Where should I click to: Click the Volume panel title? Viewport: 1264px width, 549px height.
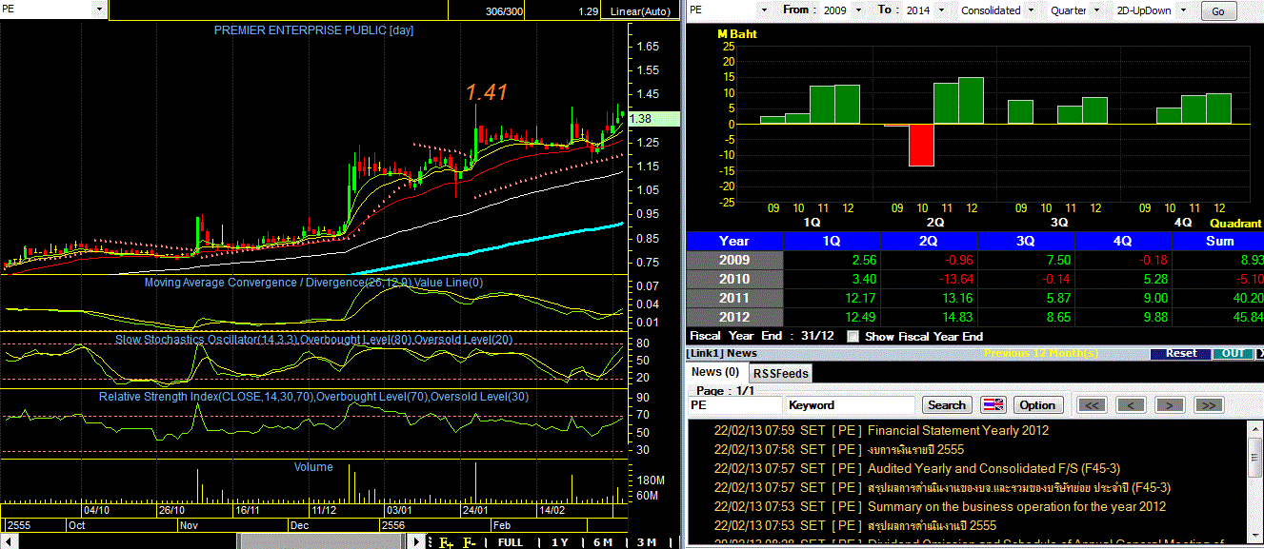[x=313, y=466]
